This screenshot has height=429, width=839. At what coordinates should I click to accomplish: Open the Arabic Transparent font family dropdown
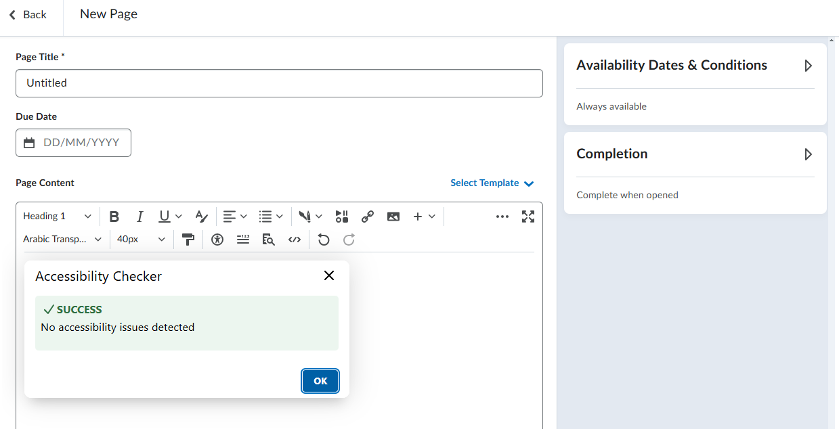coord(62,240)
